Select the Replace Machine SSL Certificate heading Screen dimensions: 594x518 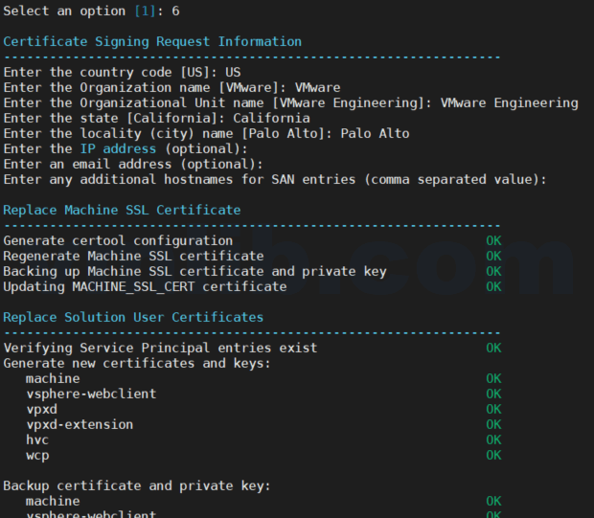click(122, 210)
